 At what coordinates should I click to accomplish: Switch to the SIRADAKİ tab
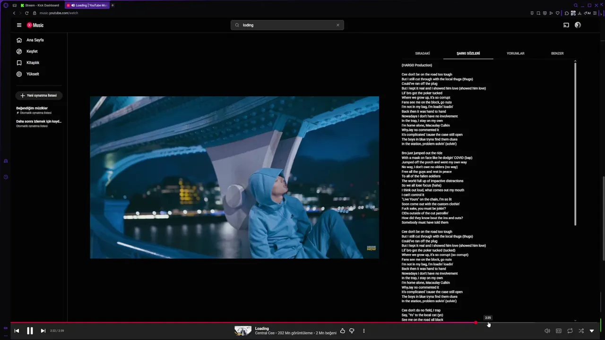(423, 53)
